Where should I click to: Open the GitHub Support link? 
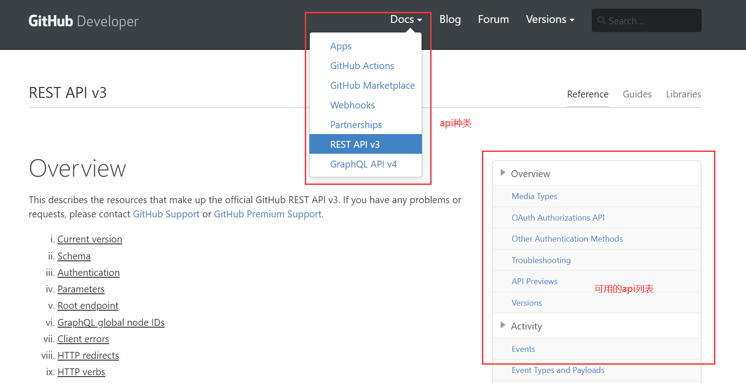tap(166, 214)
